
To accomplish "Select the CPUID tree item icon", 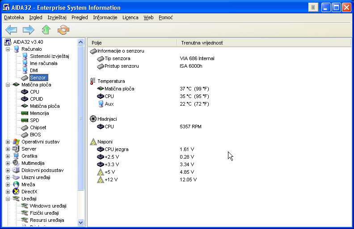I will [25, 99].
